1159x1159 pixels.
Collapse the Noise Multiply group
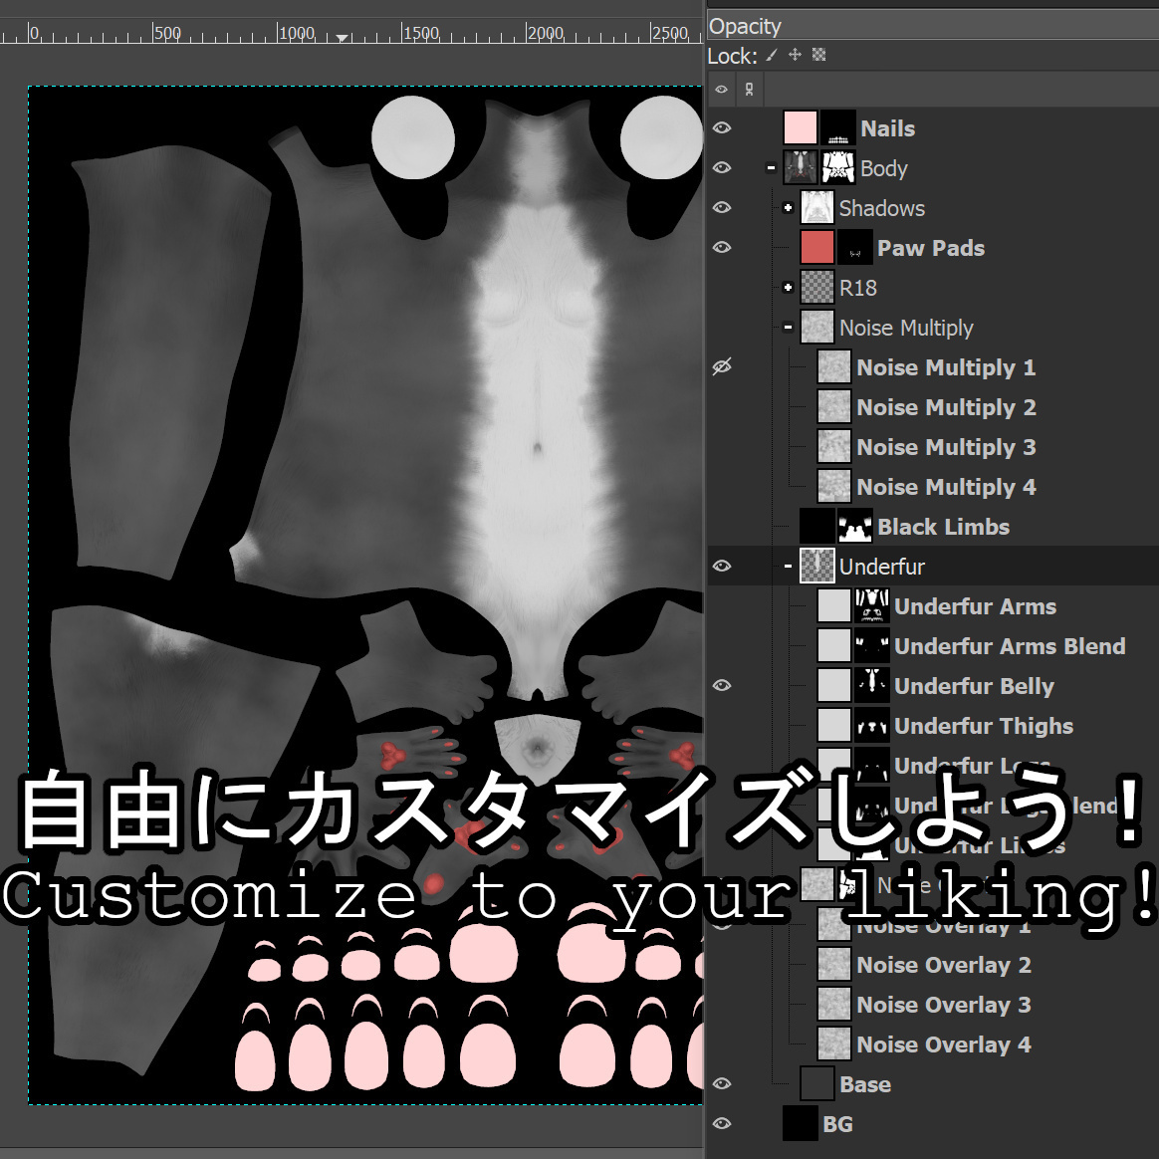click(787, 327)
